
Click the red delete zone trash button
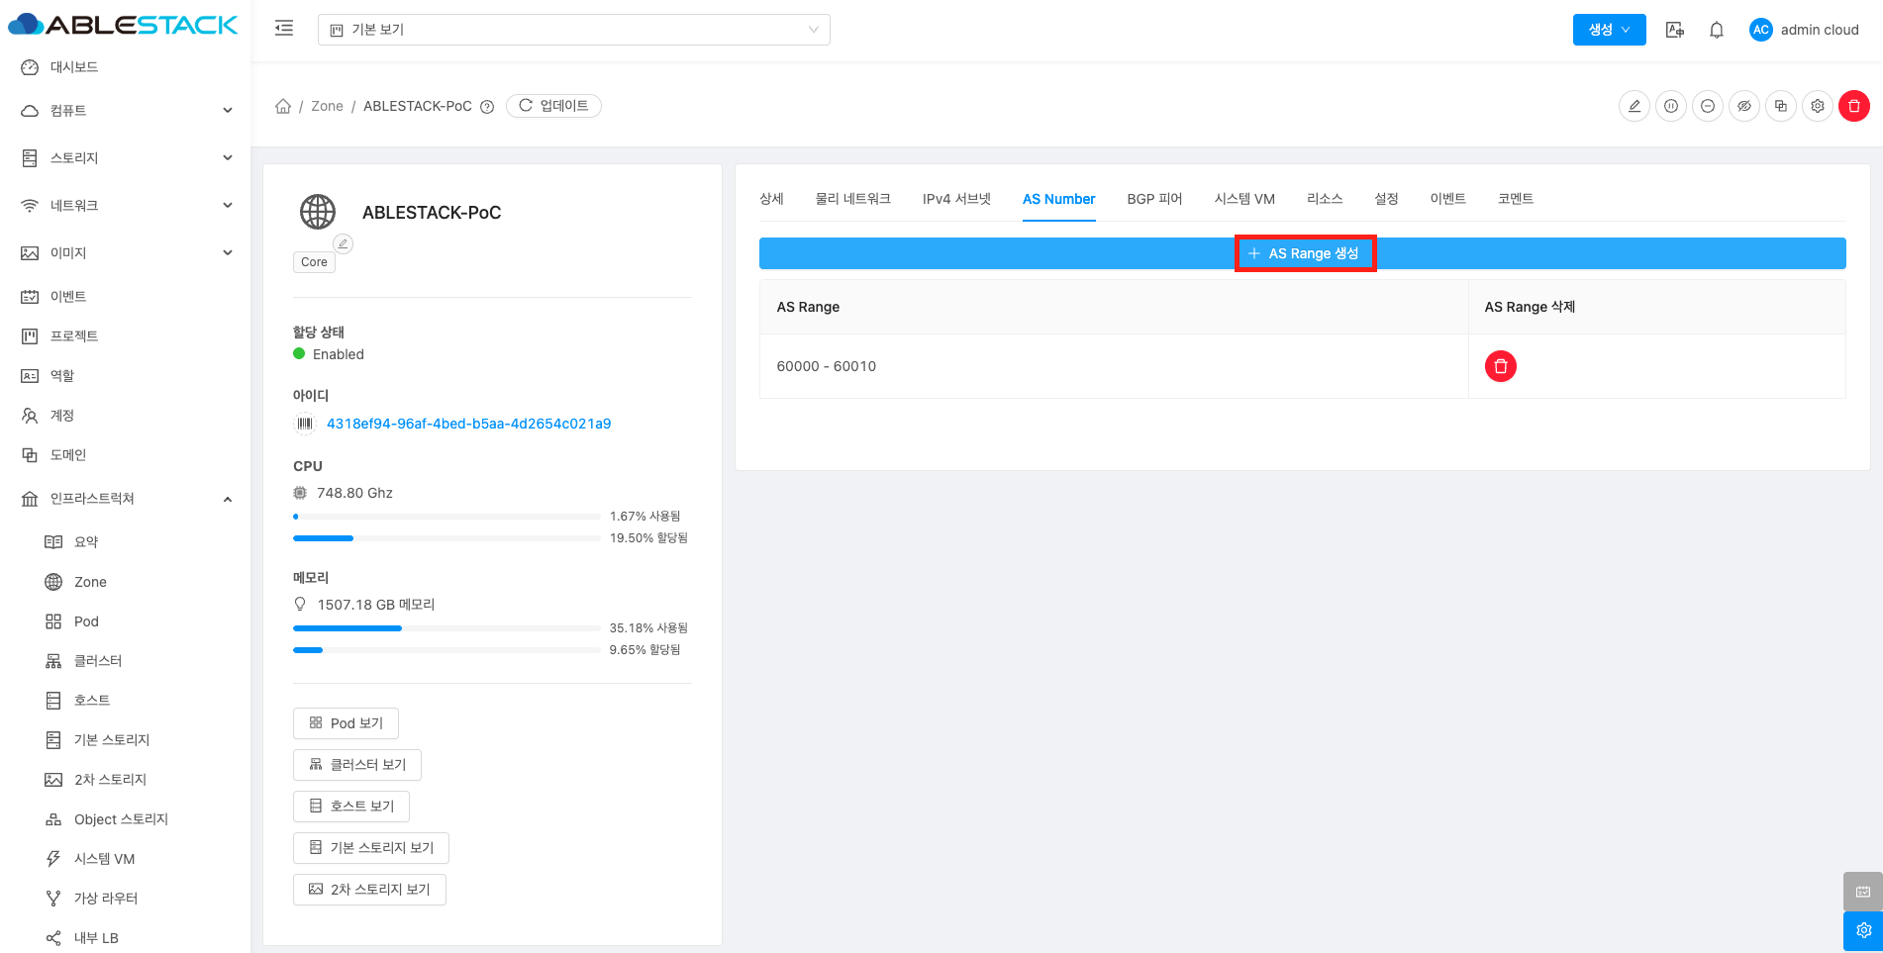click(x=1853, y=106)
